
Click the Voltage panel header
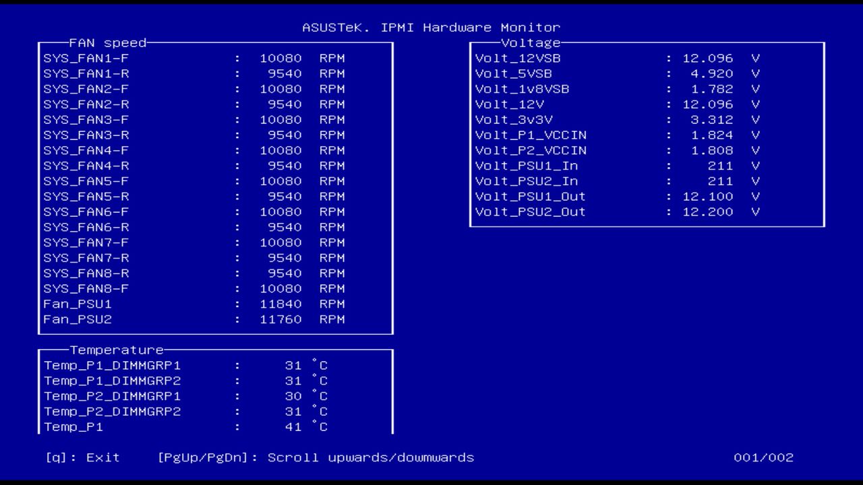point(533,42)
